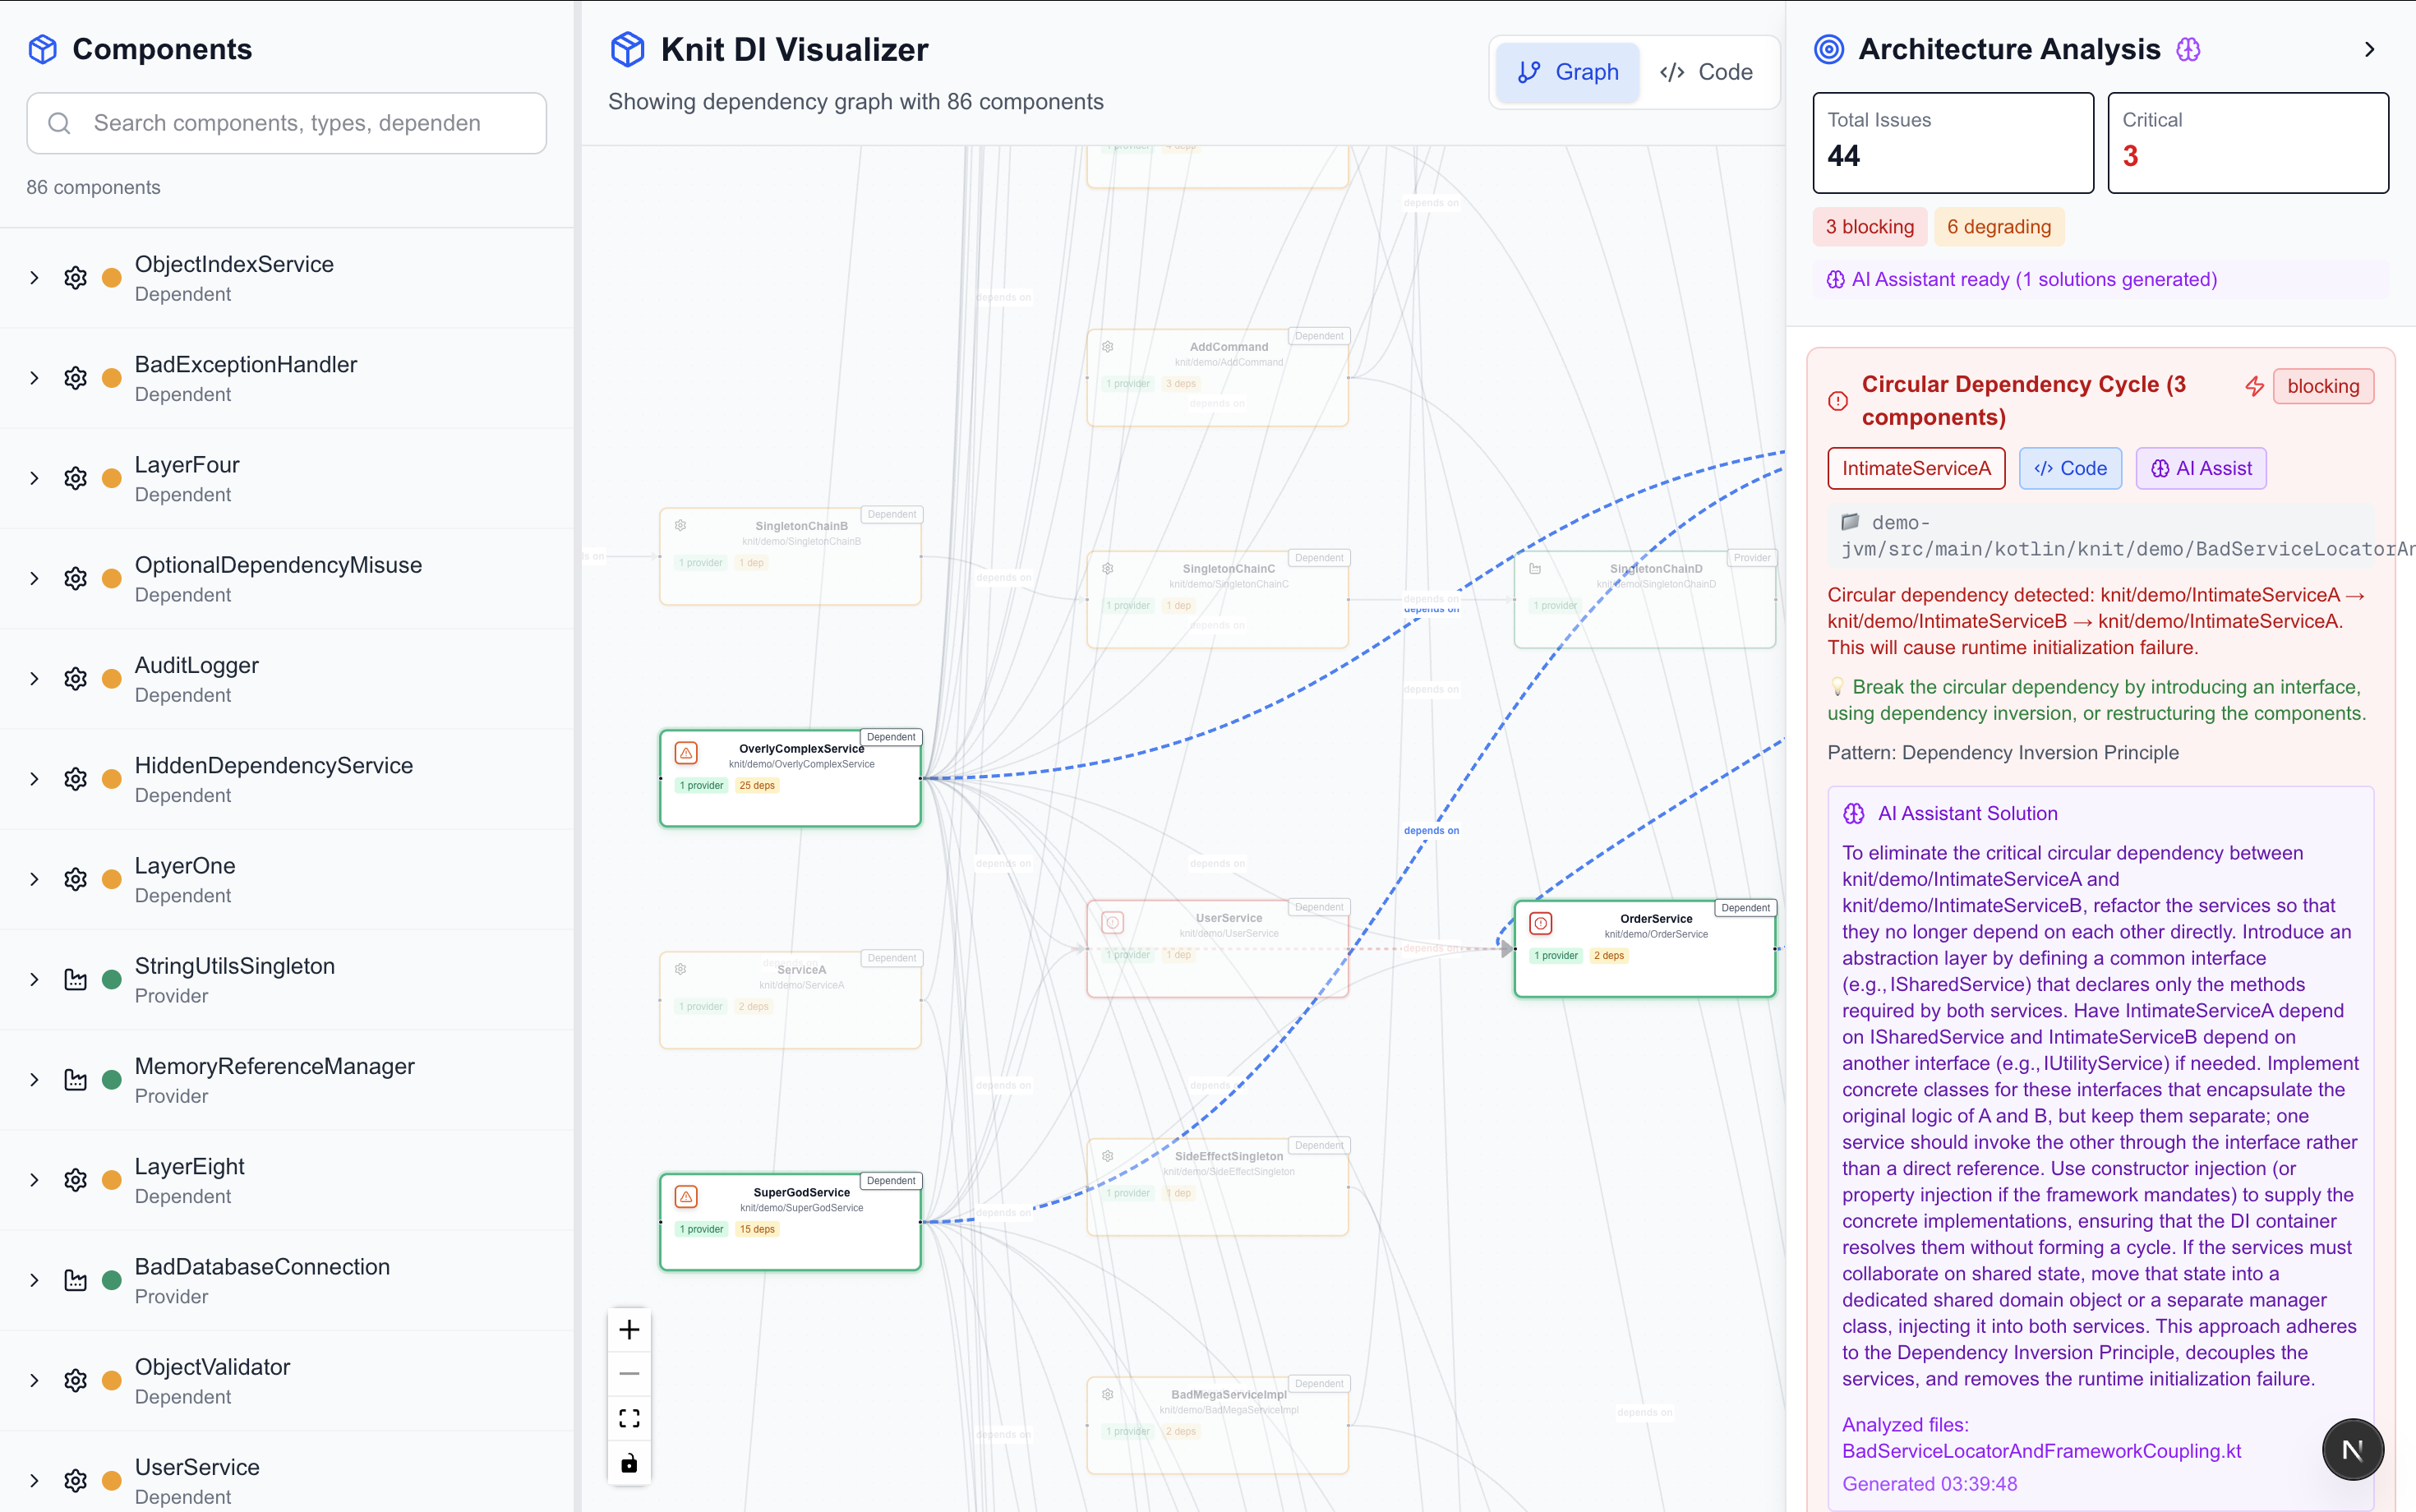Click the OrderService error icon
The width and height of the screenshot is (2416, 1512).
(x=1541, y=923)
